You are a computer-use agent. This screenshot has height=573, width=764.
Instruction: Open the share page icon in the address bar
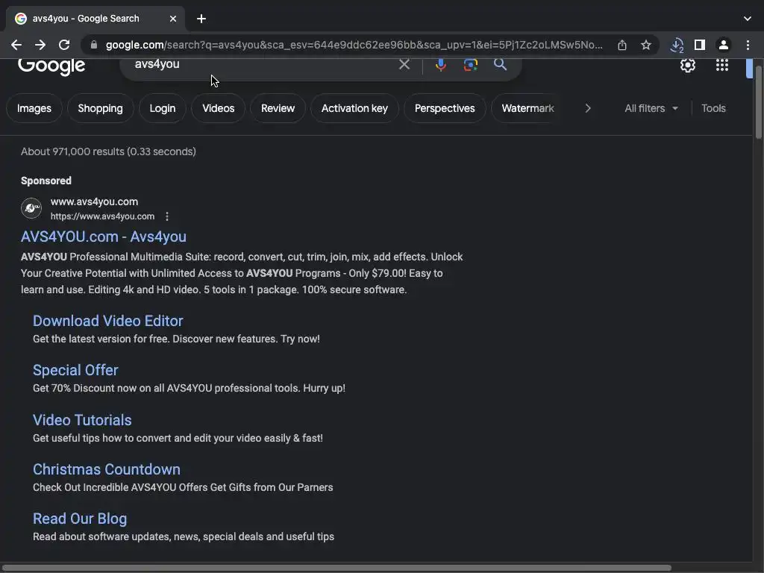621,45
